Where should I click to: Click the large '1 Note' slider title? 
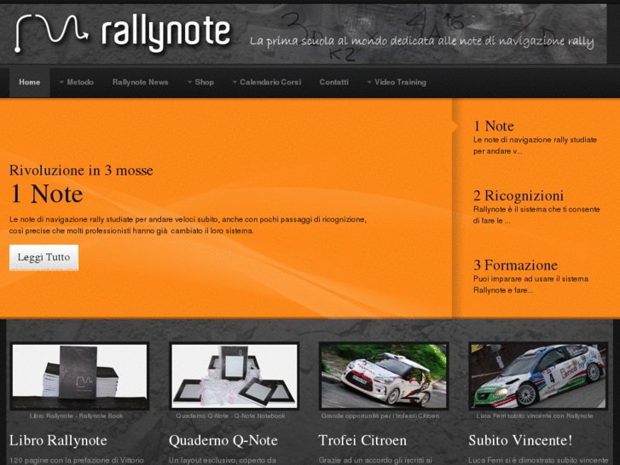tap(46, 194)
